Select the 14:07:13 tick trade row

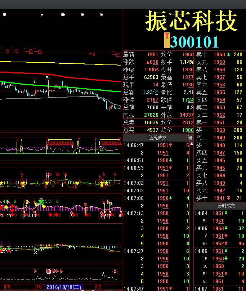click(x=156, y=214)
